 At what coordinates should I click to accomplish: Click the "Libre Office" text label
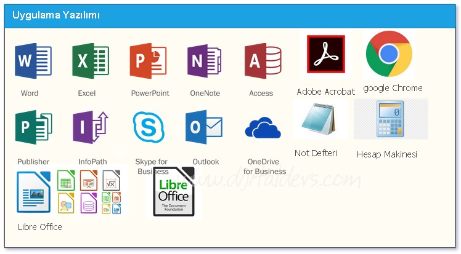(x=40, y=227)
